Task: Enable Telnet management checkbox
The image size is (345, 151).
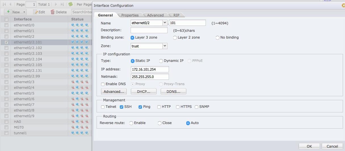Action: tap(103, 107)
